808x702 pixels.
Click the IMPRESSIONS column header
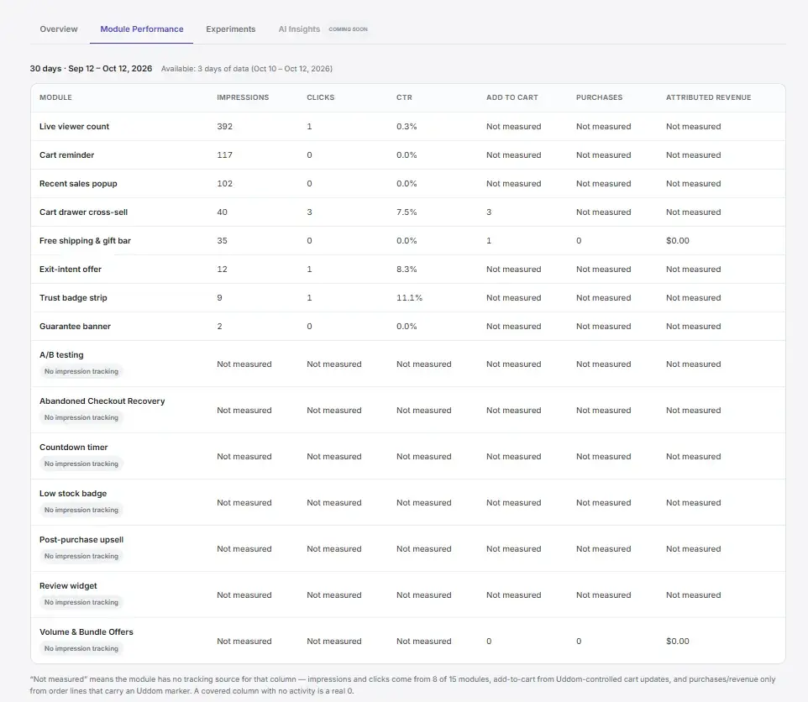pos(243,97)
